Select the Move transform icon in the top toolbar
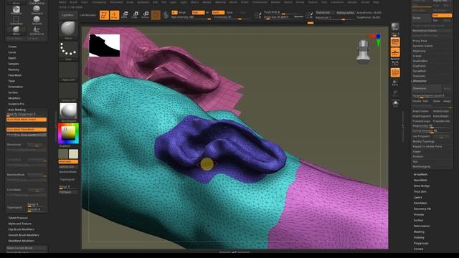 click(x=125, y=15)
